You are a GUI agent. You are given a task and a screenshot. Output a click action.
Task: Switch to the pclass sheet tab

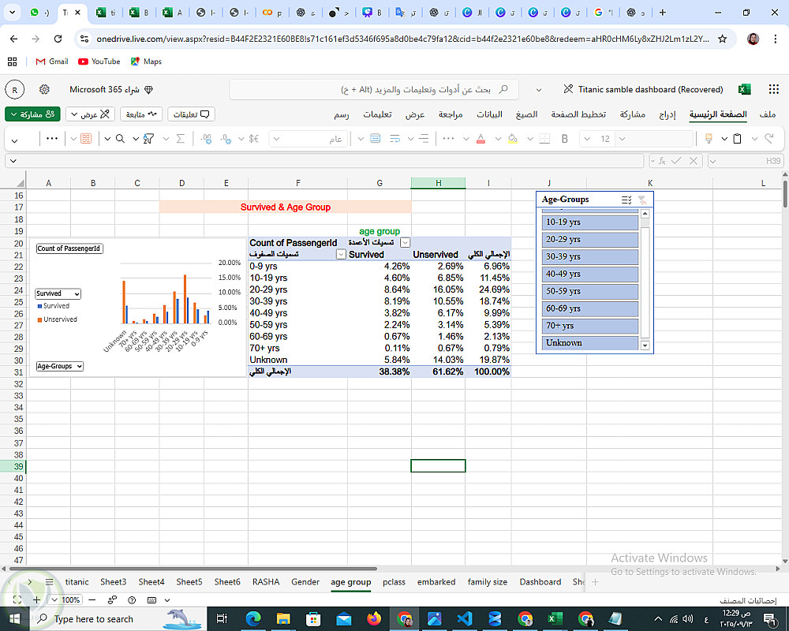[x=394, y=581]
